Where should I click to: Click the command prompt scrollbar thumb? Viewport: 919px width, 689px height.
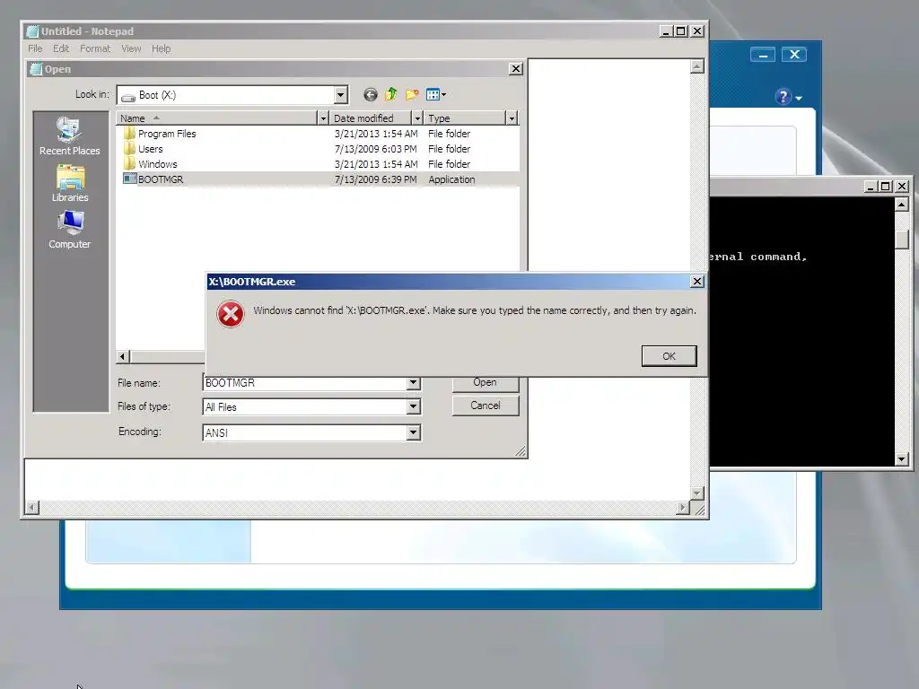click(x=902, y=239)
